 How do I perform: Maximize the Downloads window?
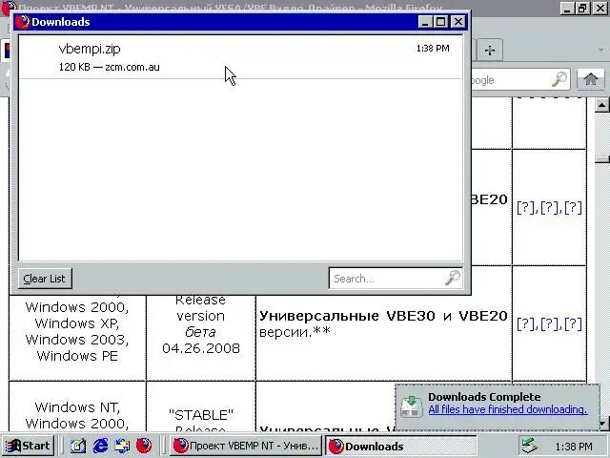[440, 22]
